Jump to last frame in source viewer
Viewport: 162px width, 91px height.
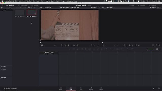pos(74,45)
